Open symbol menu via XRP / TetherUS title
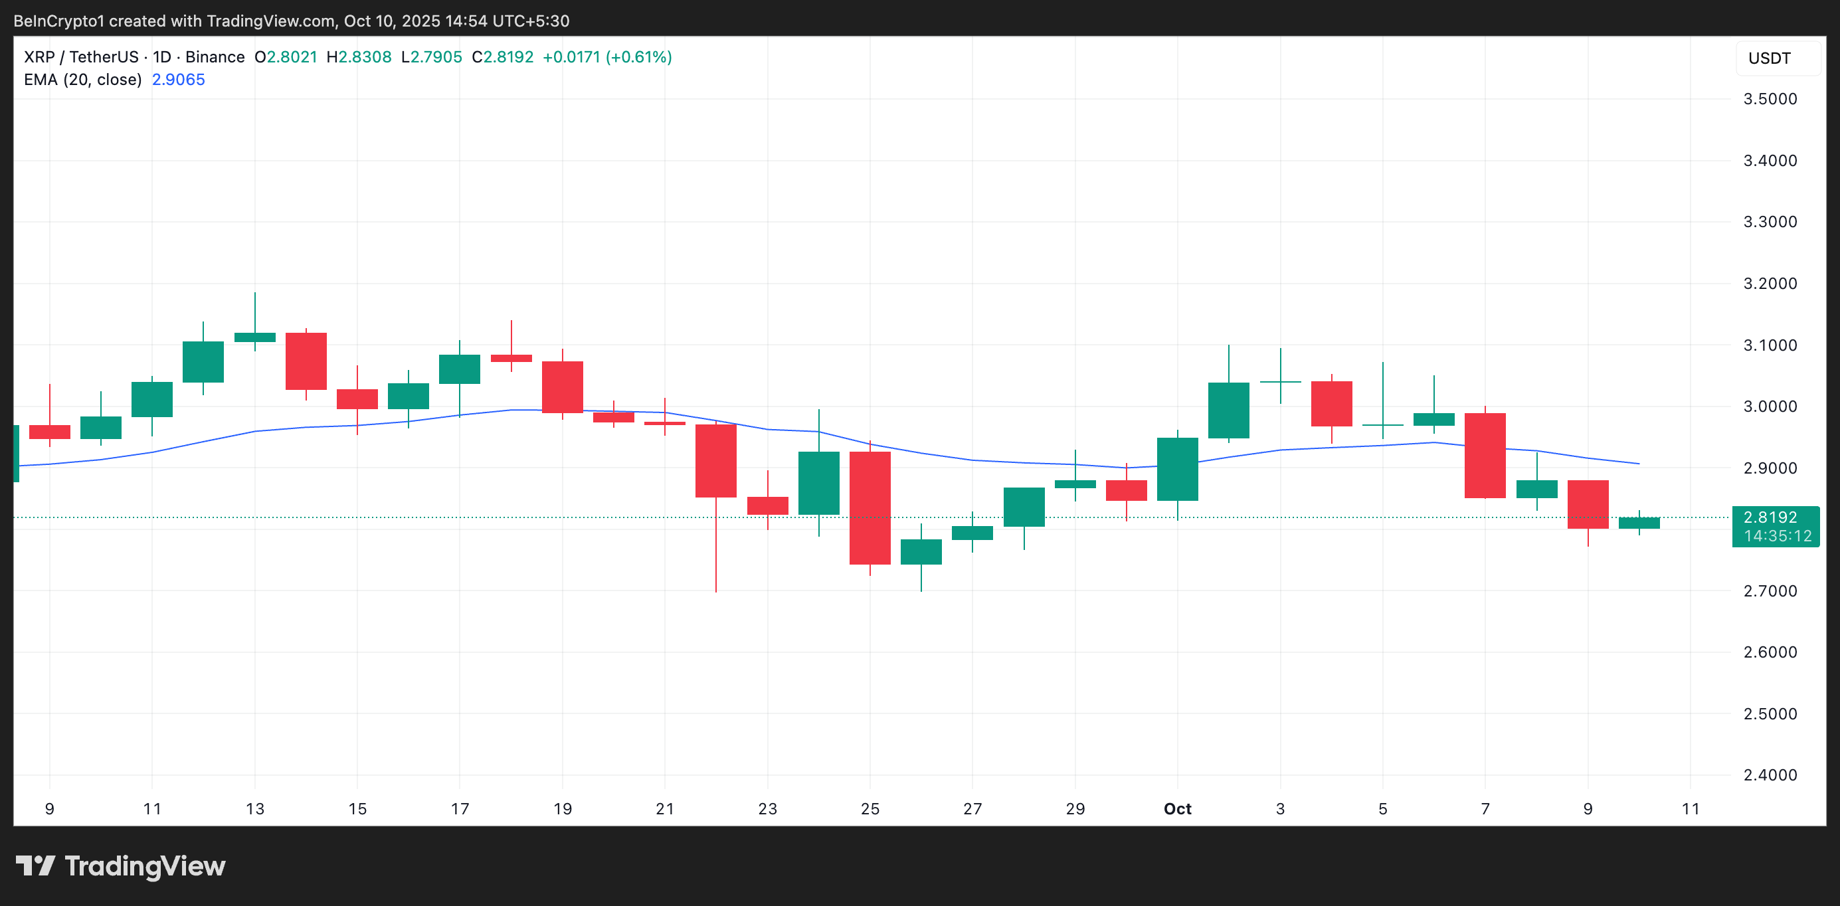 coord(82,56)
